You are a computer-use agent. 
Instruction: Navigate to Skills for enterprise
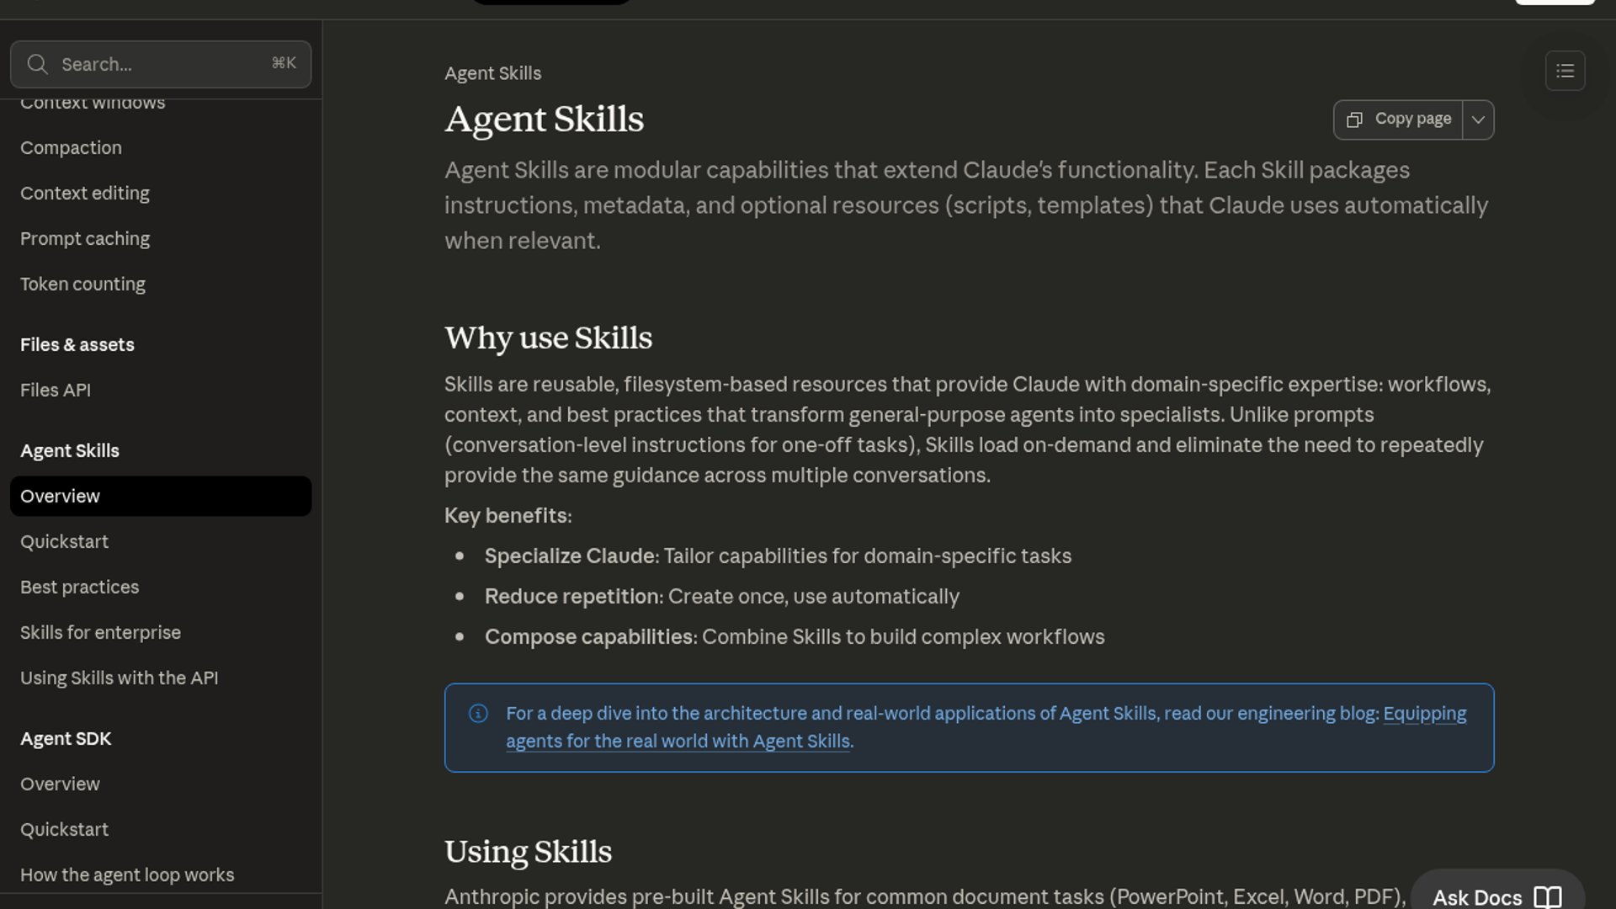tap(100, 633)
